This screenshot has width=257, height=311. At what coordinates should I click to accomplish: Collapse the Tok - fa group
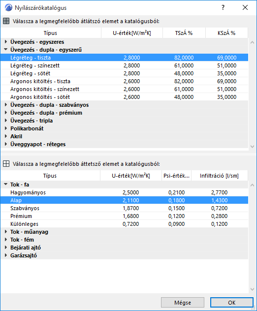(x=6, y=184)
